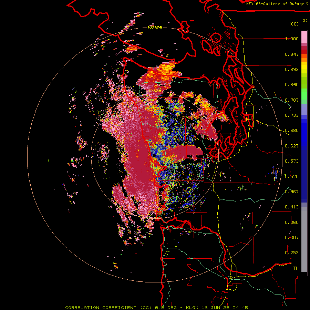Select the 1.000 legend value
The image size is (310, 310).
292,39
